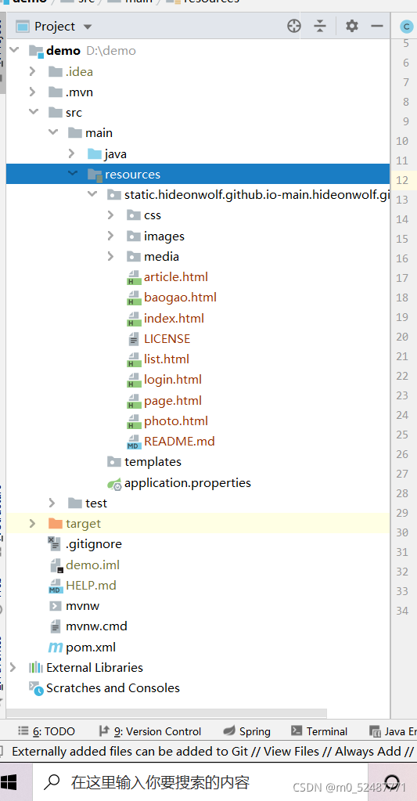Expand the images folder
The image size is (417, 801).
[111, 236]
